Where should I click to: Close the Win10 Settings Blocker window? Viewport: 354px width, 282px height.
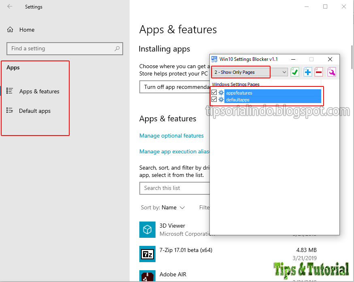point(330,59)
